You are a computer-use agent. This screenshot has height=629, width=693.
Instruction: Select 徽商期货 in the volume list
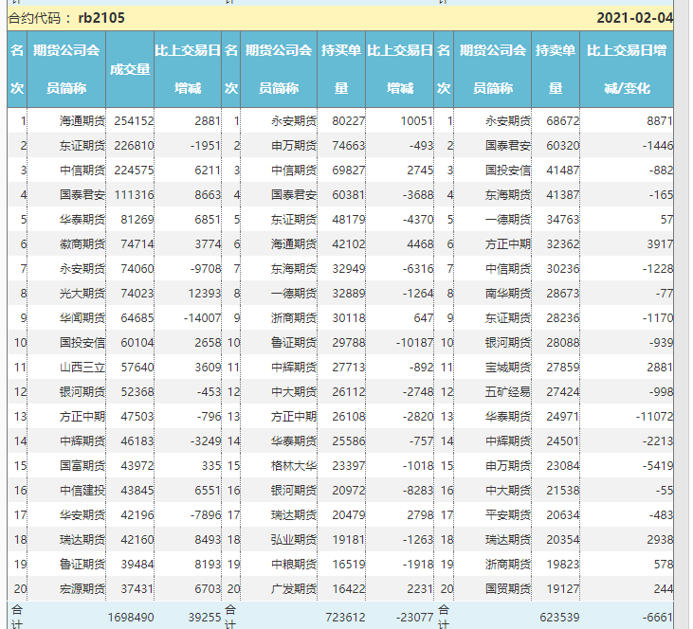point(82,244)
